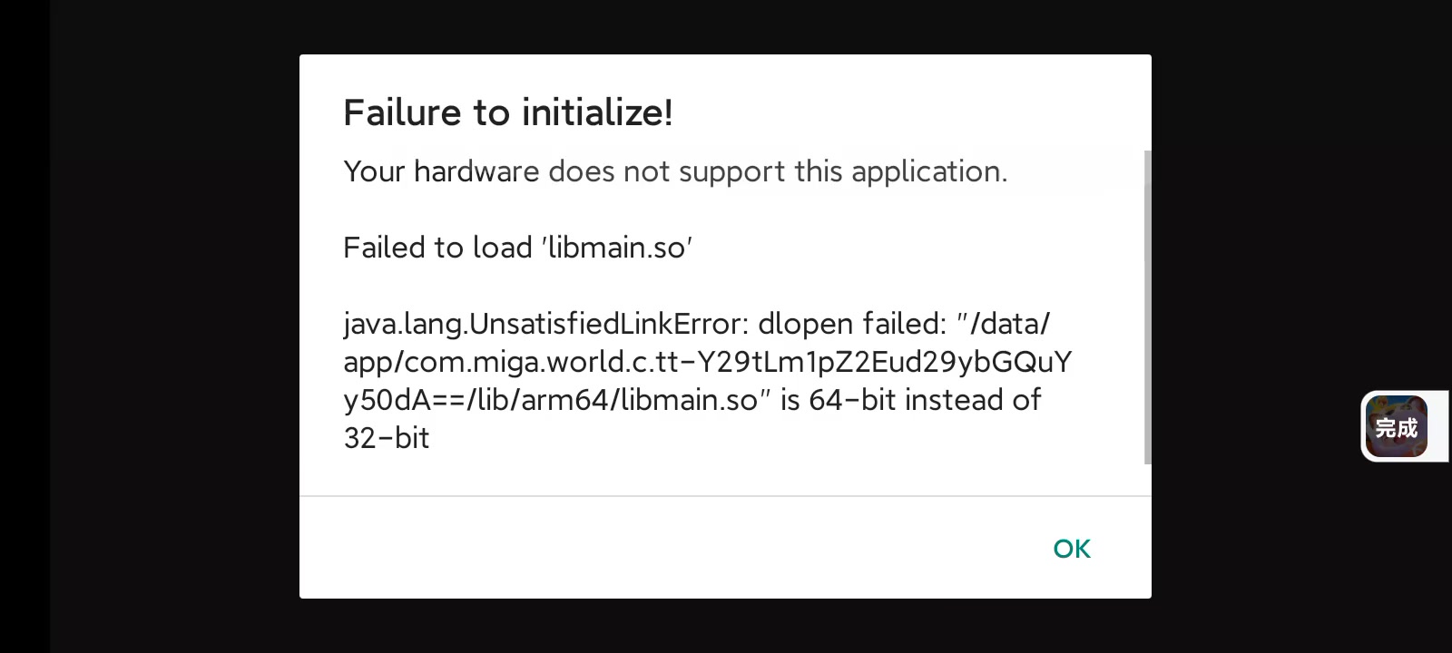Click the "Failure to initialize!" dialog title
This screenshot has height=653, width=1452.
[x=507, y=112]
